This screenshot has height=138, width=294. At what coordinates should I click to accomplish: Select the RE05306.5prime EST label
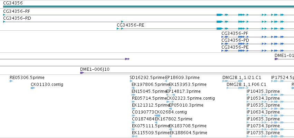click(x=27, y=78)
